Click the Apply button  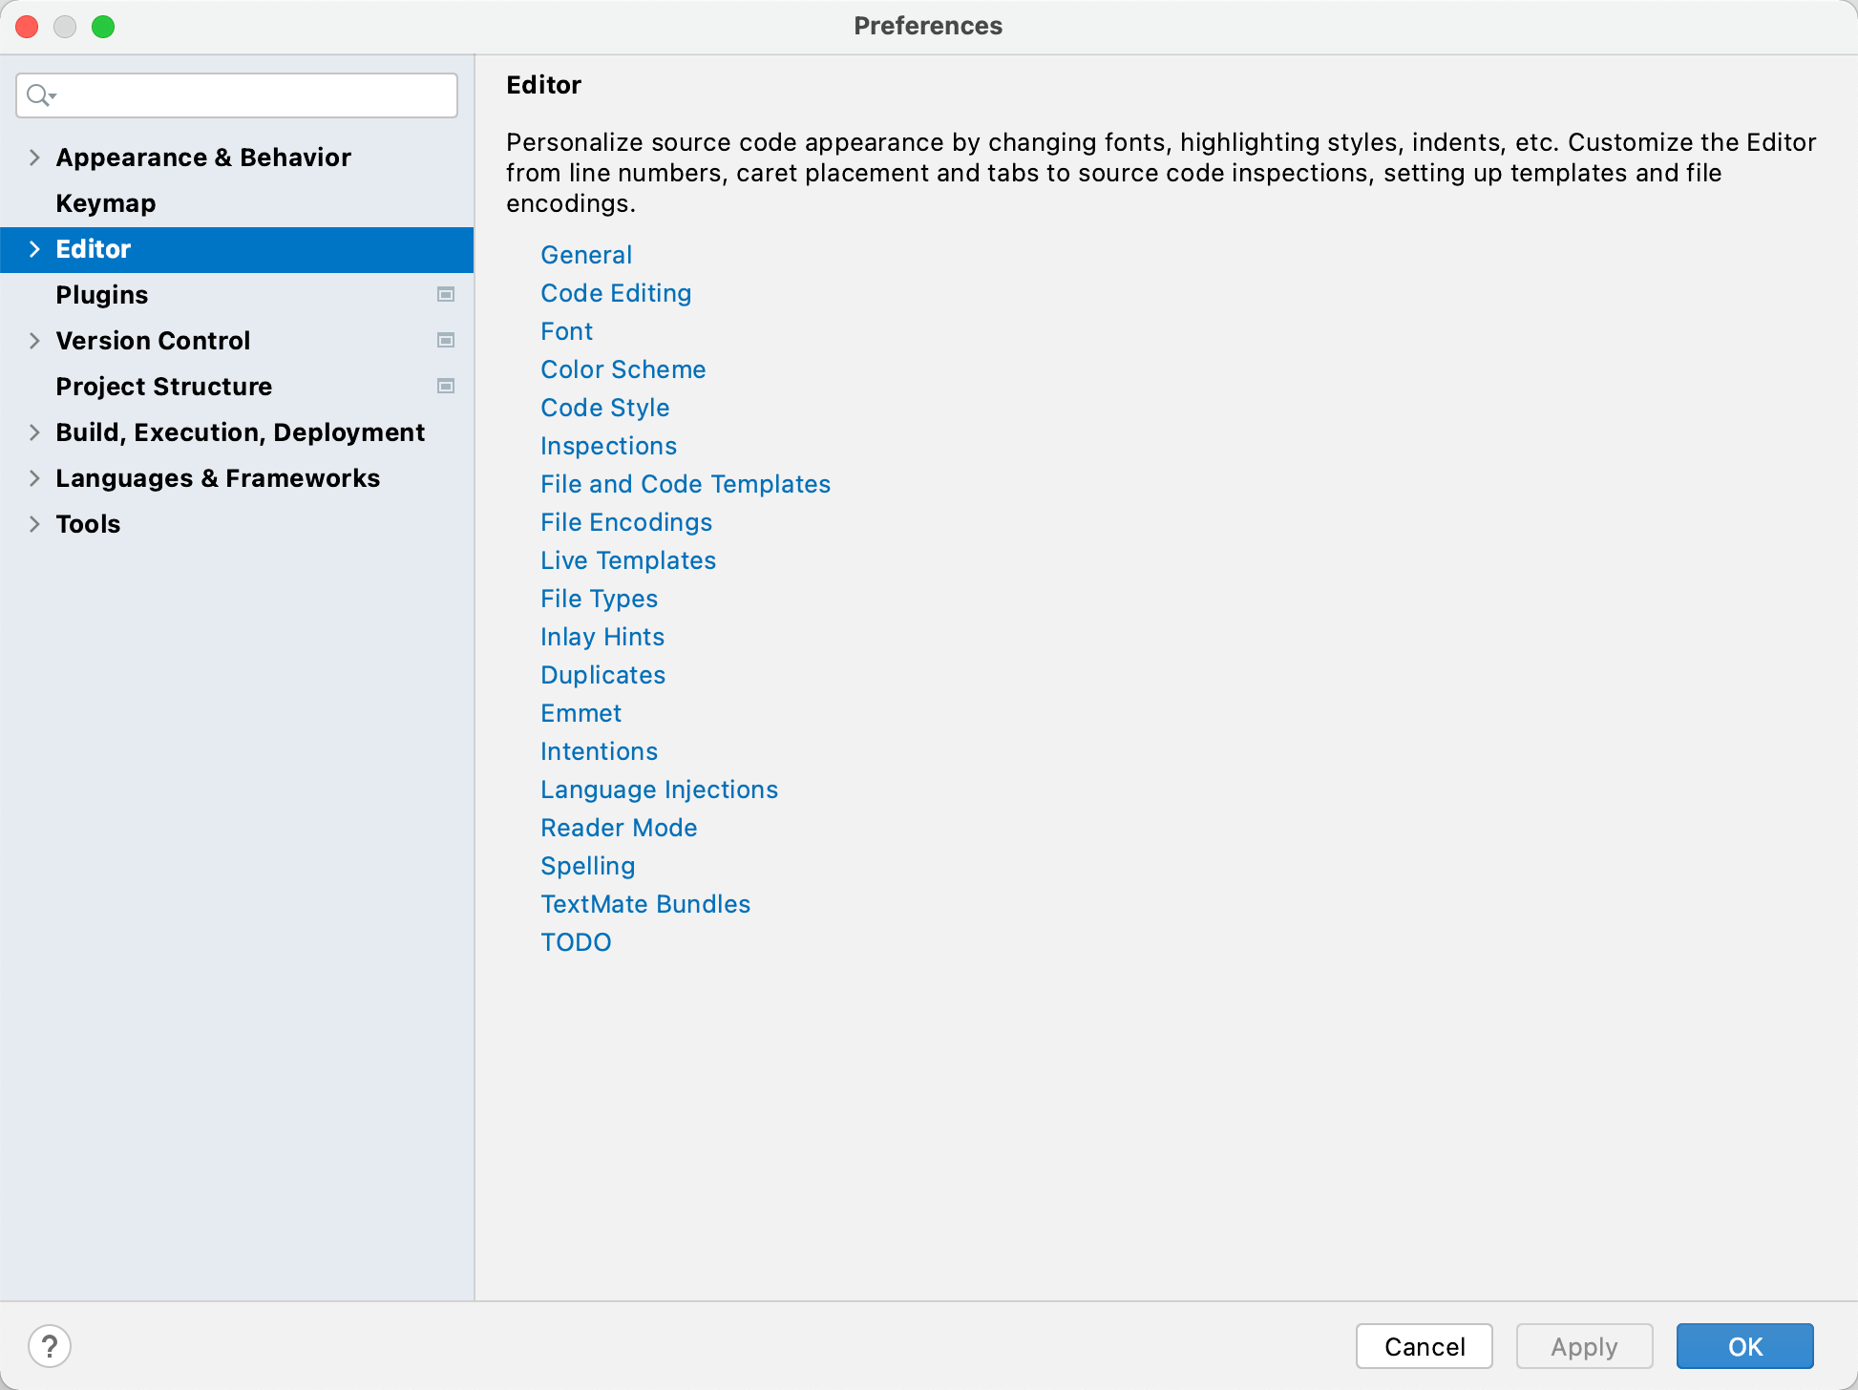pyautogui.click(x=1584, y=1346)
